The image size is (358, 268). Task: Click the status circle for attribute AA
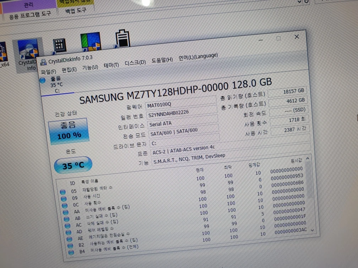point(66,212)
